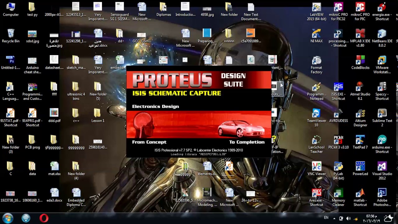Select the ddd.pdf file
398x224 pixels.
(54, 116)
